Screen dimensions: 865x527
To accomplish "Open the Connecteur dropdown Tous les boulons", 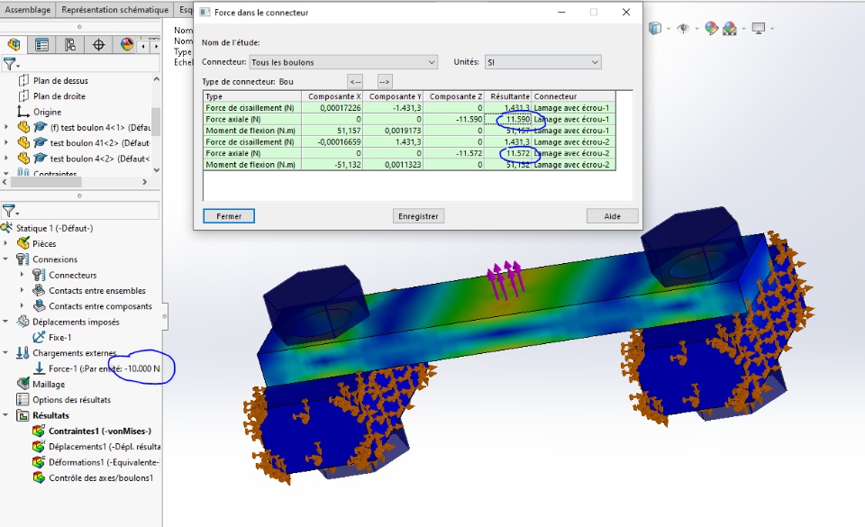I will point(343,62).
